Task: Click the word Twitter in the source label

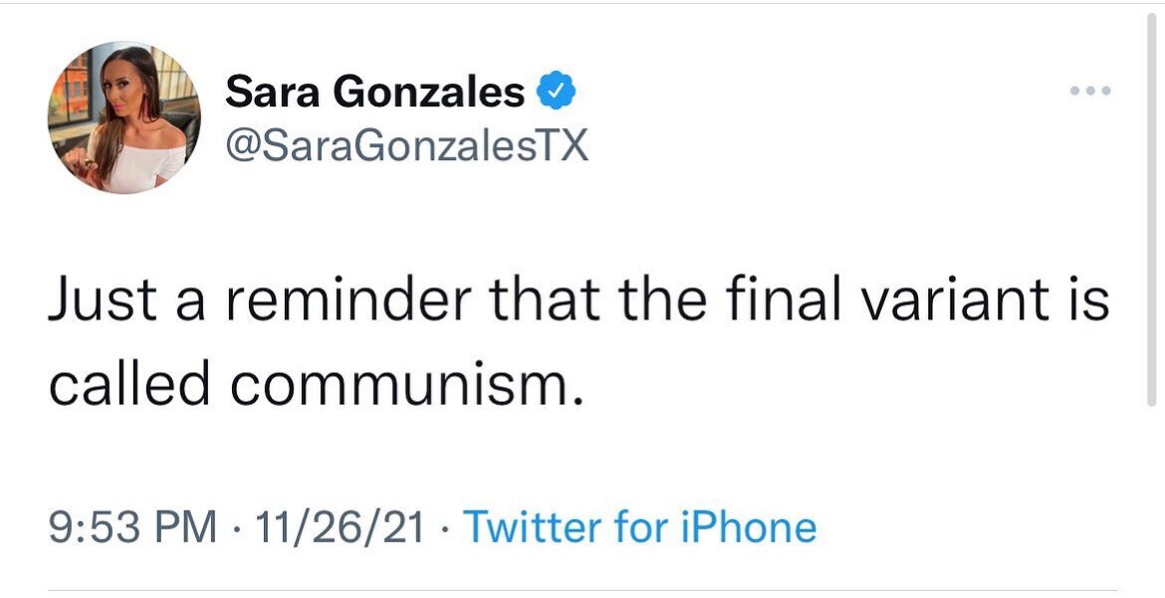Action: tap(527, 526)
